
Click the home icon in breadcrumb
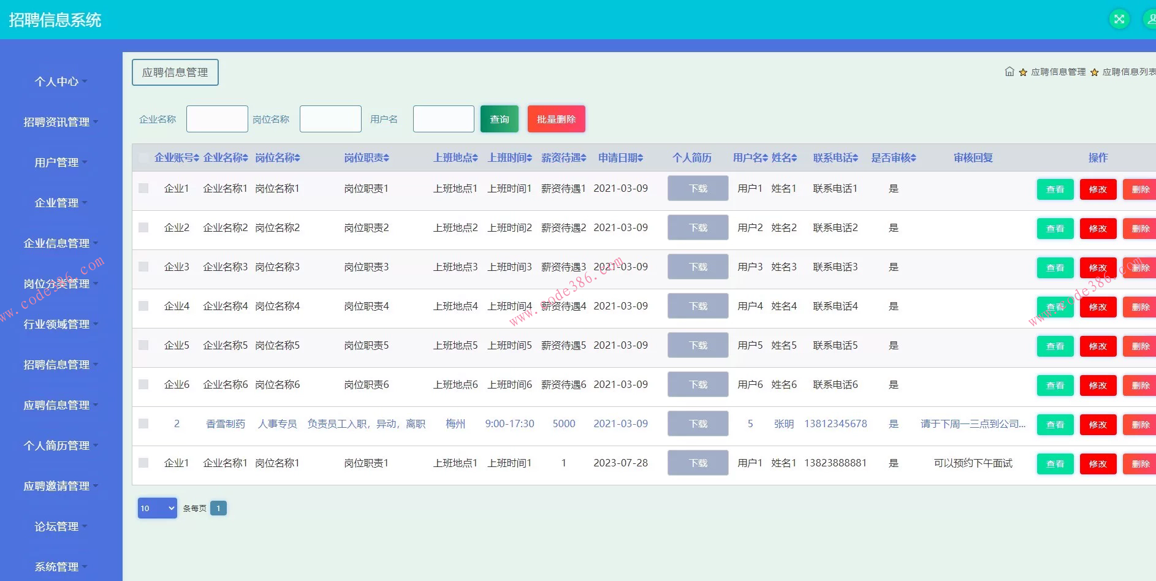click(1009, 72)
